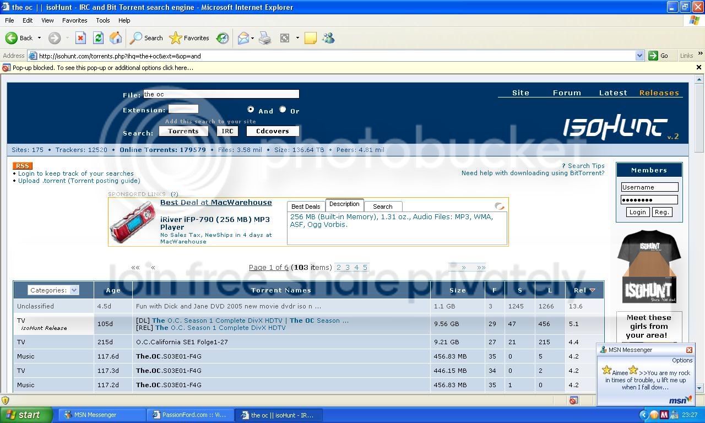705x423 pixels.
Task: Open the Search pane from the toolbar
Action: pyautogui.click(x=147, y=38)
